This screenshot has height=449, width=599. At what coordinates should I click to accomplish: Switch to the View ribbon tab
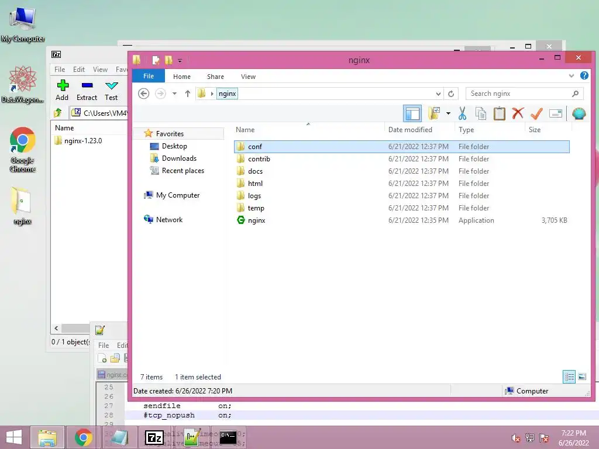pyautogui.click(x=248, y=77)
